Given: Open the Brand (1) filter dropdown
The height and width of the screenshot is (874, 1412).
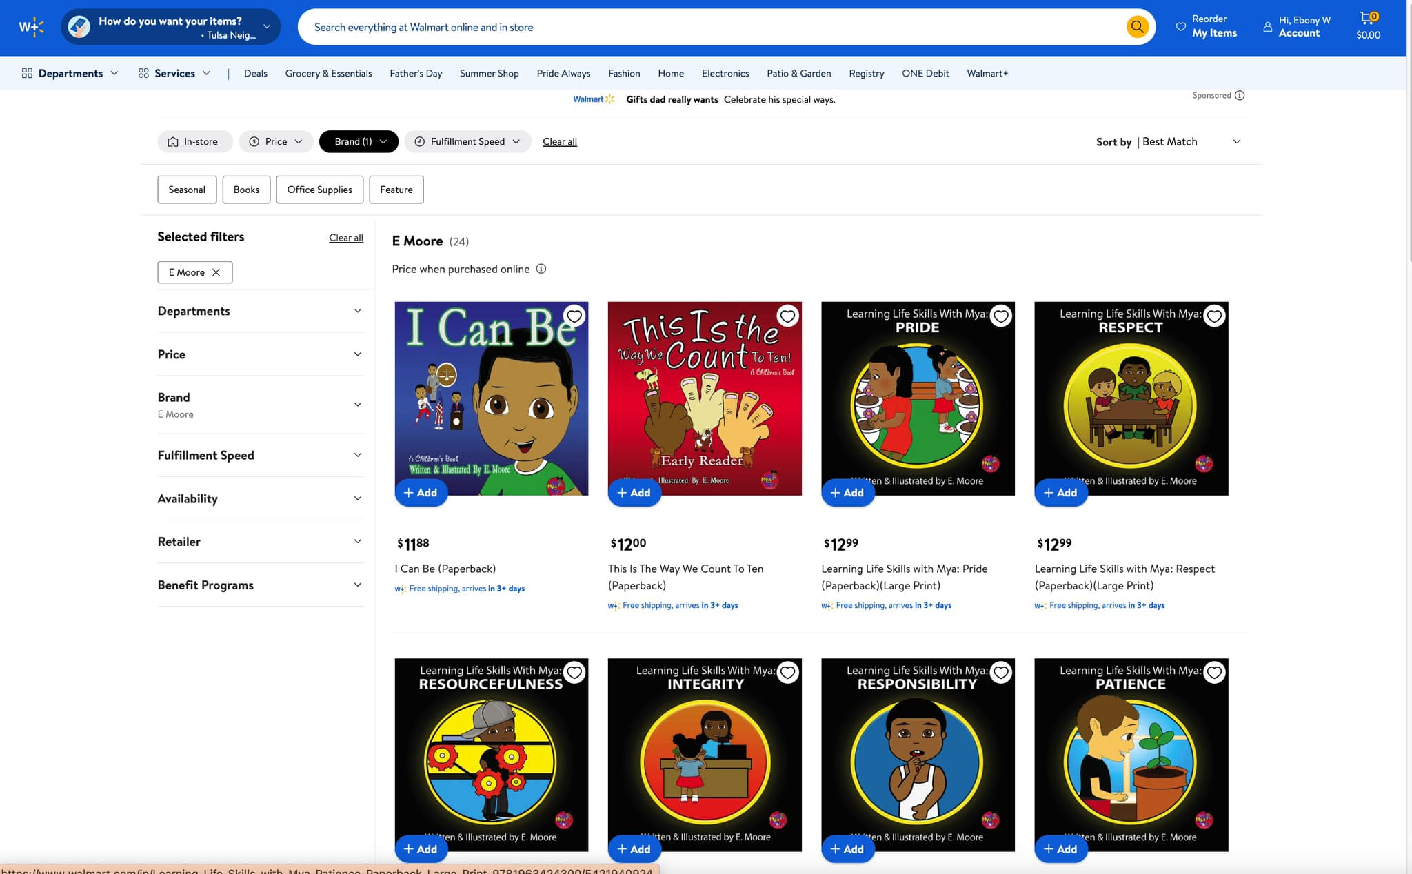Looking at the screenshot, I should [x=359, y=141].
